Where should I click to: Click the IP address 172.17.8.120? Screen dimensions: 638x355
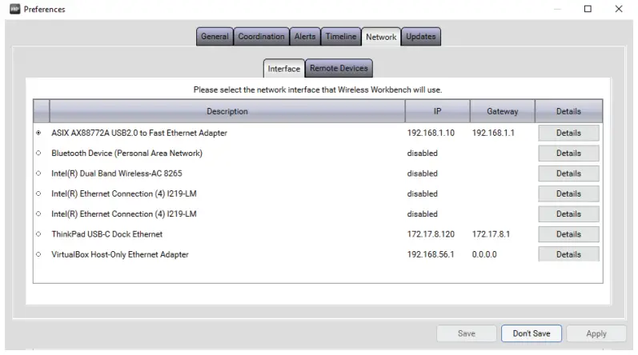[431, 234]
